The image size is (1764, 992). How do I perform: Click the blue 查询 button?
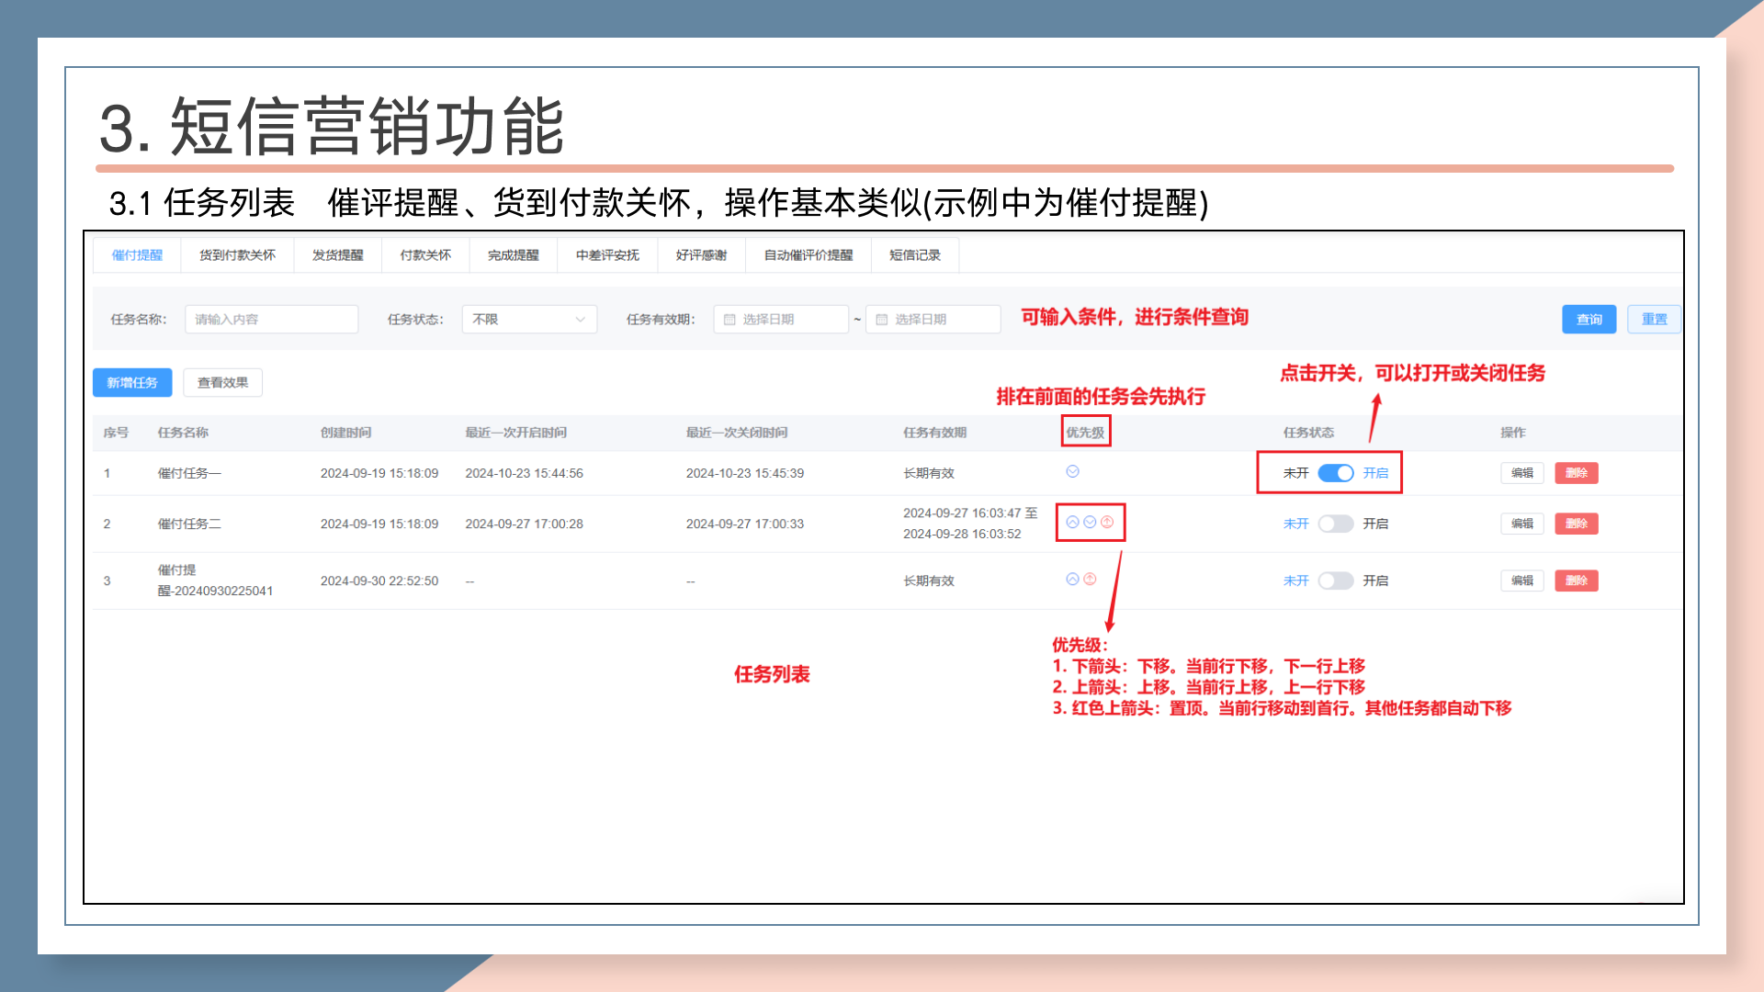point(1589,320)
